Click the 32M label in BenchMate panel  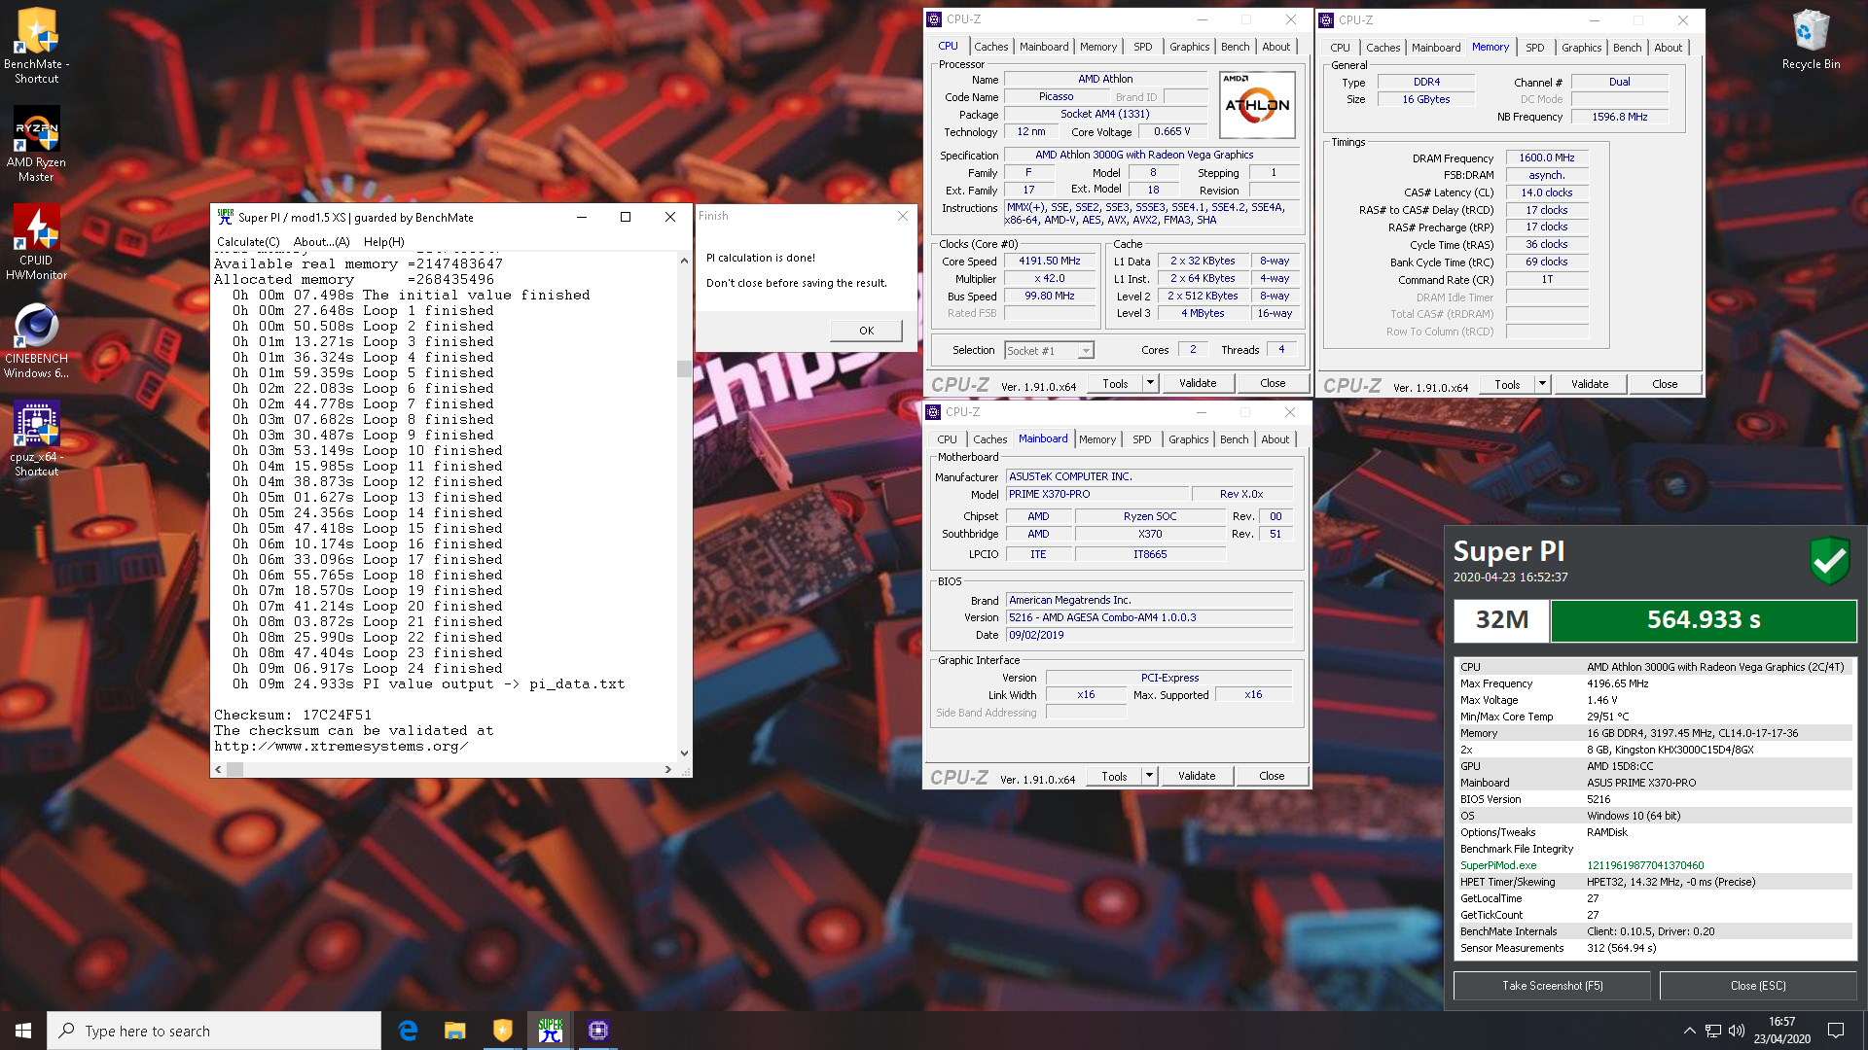coord(1501,620)
